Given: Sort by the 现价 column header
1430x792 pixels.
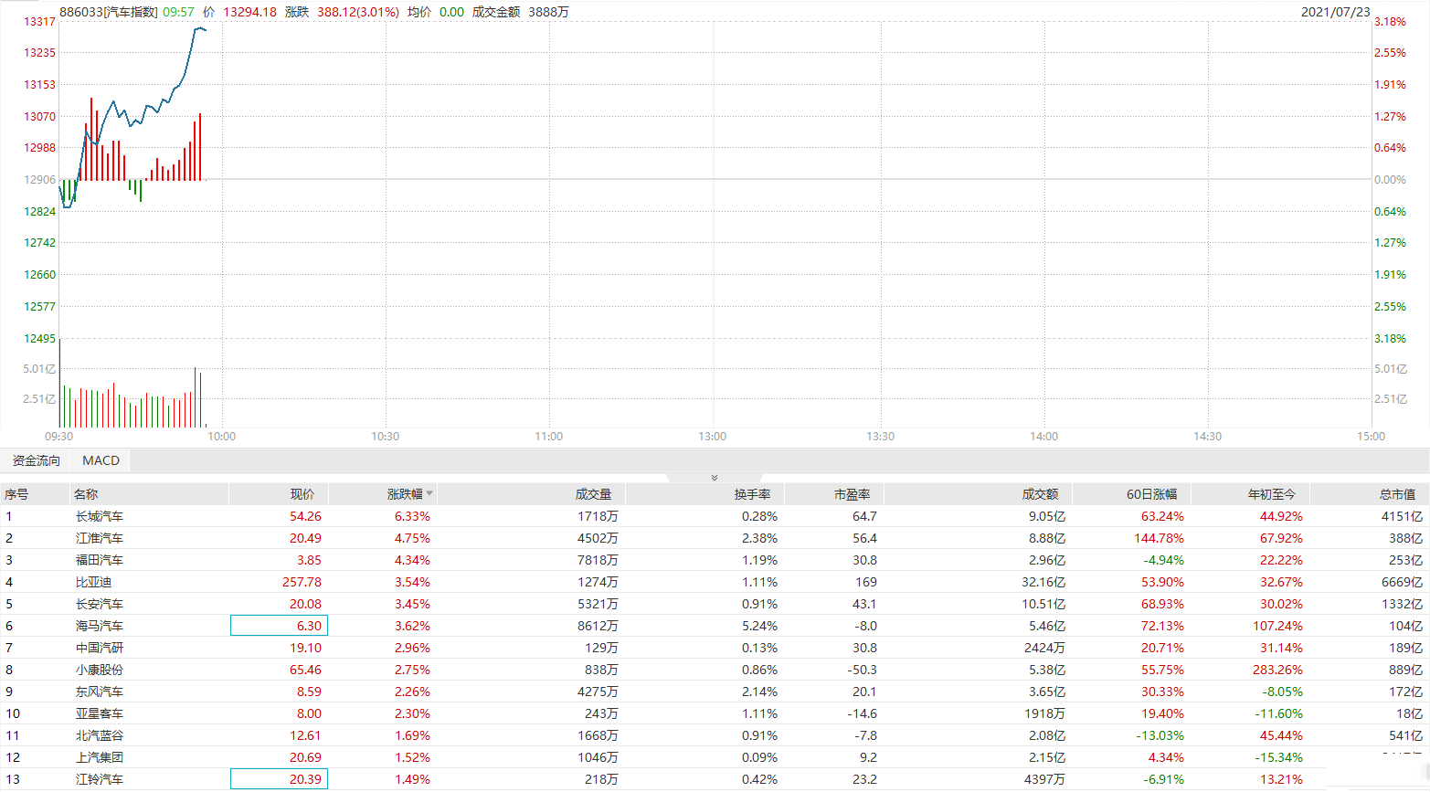Looking at the screenshot, I should click(x=302, y=494).
